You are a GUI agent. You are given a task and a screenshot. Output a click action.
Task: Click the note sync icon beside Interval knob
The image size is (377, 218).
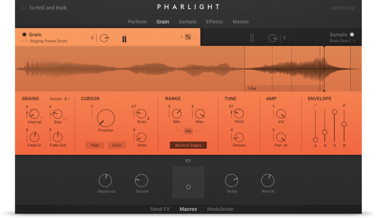41,117
